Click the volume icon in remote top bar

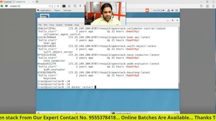(x=172, y=10)
